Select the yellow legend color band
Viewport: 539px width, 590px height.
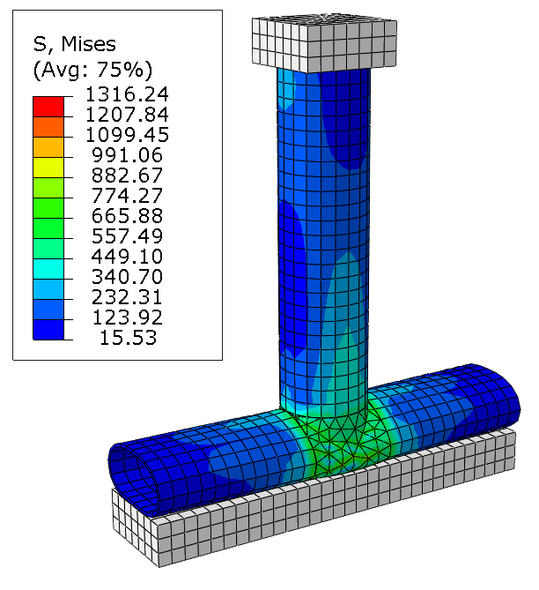point(48,166)
